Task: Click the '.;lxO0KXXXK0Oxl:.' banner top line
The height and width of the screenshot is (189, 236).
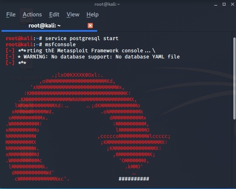Action: (77, 75)
